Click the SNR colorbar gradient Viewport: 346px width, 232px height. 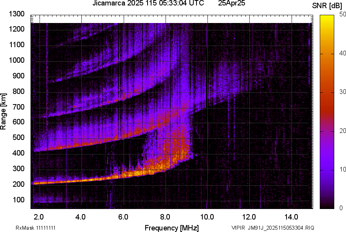327,112
